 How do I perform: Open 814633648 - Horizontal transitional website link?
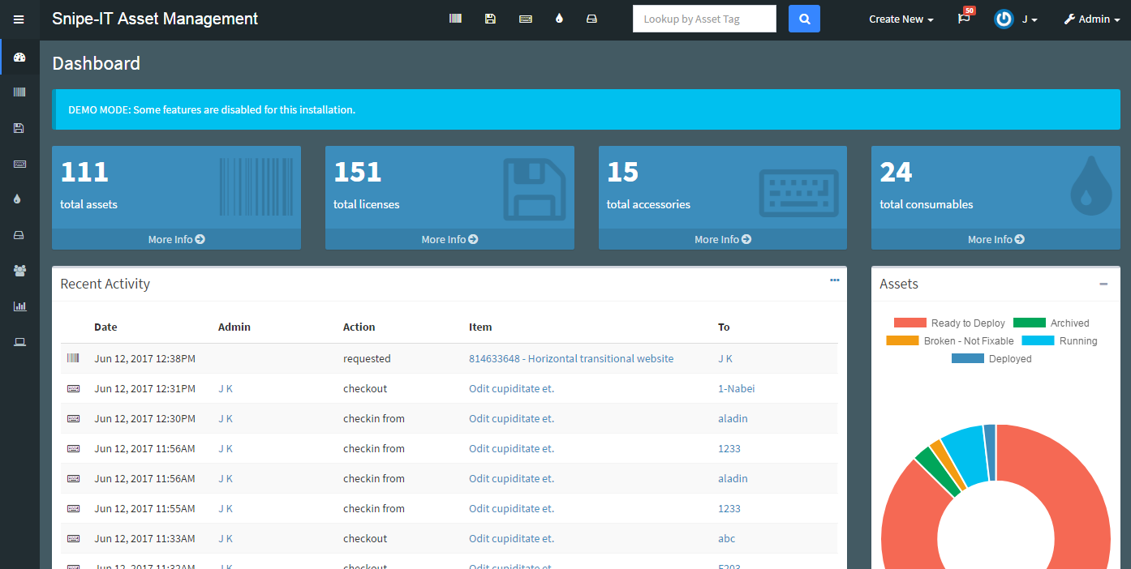coord(571,358)
